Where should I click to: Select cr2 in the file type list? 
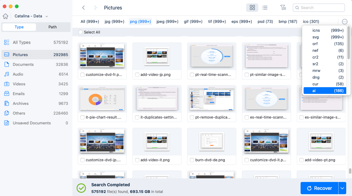[325, 57]
